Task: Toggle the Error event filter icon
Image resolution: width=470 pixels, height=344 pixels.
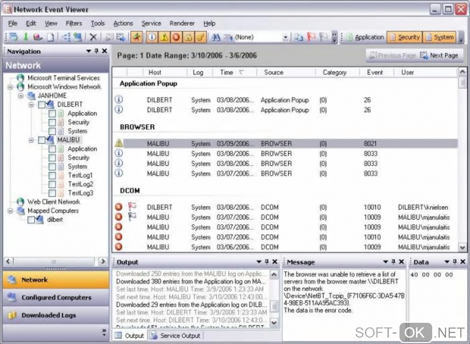Action: [x=176, y=37]
